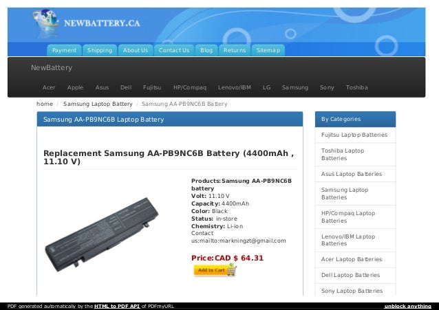The height and width of the screenshot is (310, 439).
Task: Click the shopping cart icon on Add to Cart
Action: point(232,269)
